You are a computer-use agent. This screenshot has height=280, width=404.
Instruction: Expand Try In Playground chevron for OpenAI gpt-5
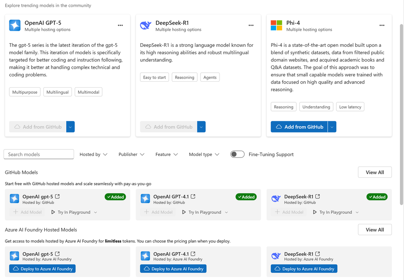(x=95, y=212)
